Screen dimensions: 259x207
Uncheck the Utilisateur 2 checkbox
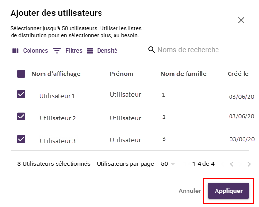pyautogui.click(x=21, y=117)
